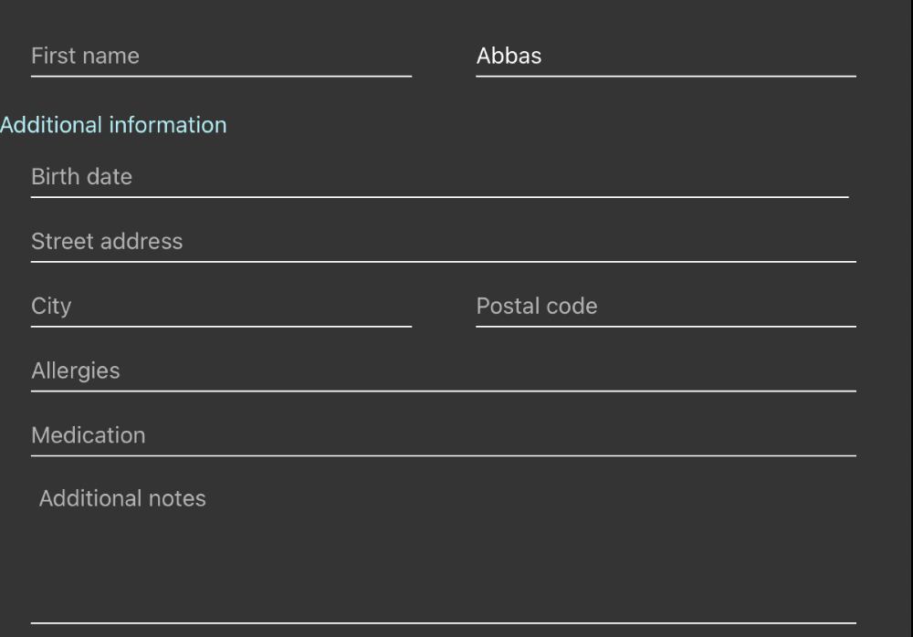This screenshot has width=913, height=637.
Task: Click the Additional notes placeholder label
Action: (122, 499)
